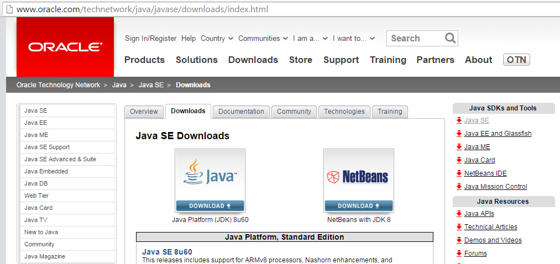Image resolution: width=560 pixels, height=264 pixels.
Task: Open the About menu
Action: (479, 60)
